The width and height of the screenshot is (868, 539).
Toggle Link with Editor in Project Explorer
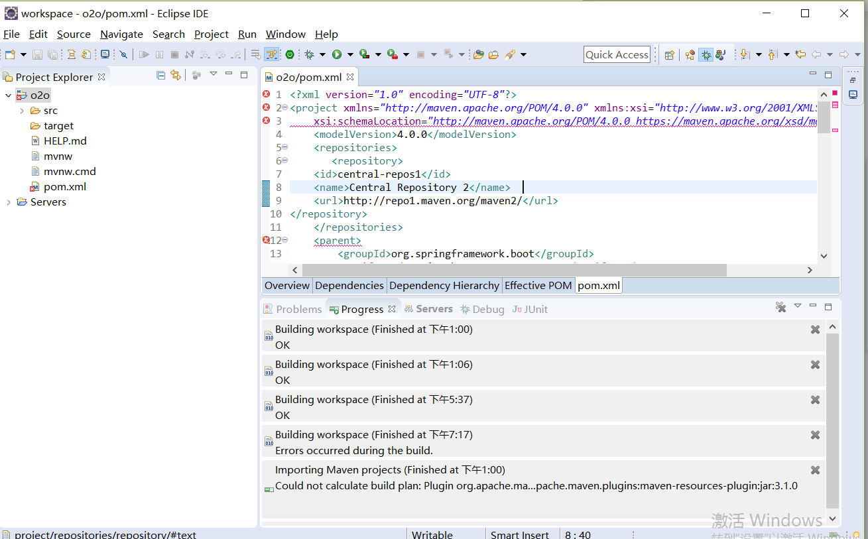[x=176, y=76]
